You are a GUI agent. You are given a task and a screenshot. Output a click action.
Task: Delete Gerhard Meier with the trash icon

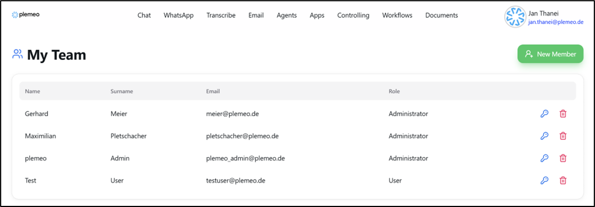coord(563,114)
